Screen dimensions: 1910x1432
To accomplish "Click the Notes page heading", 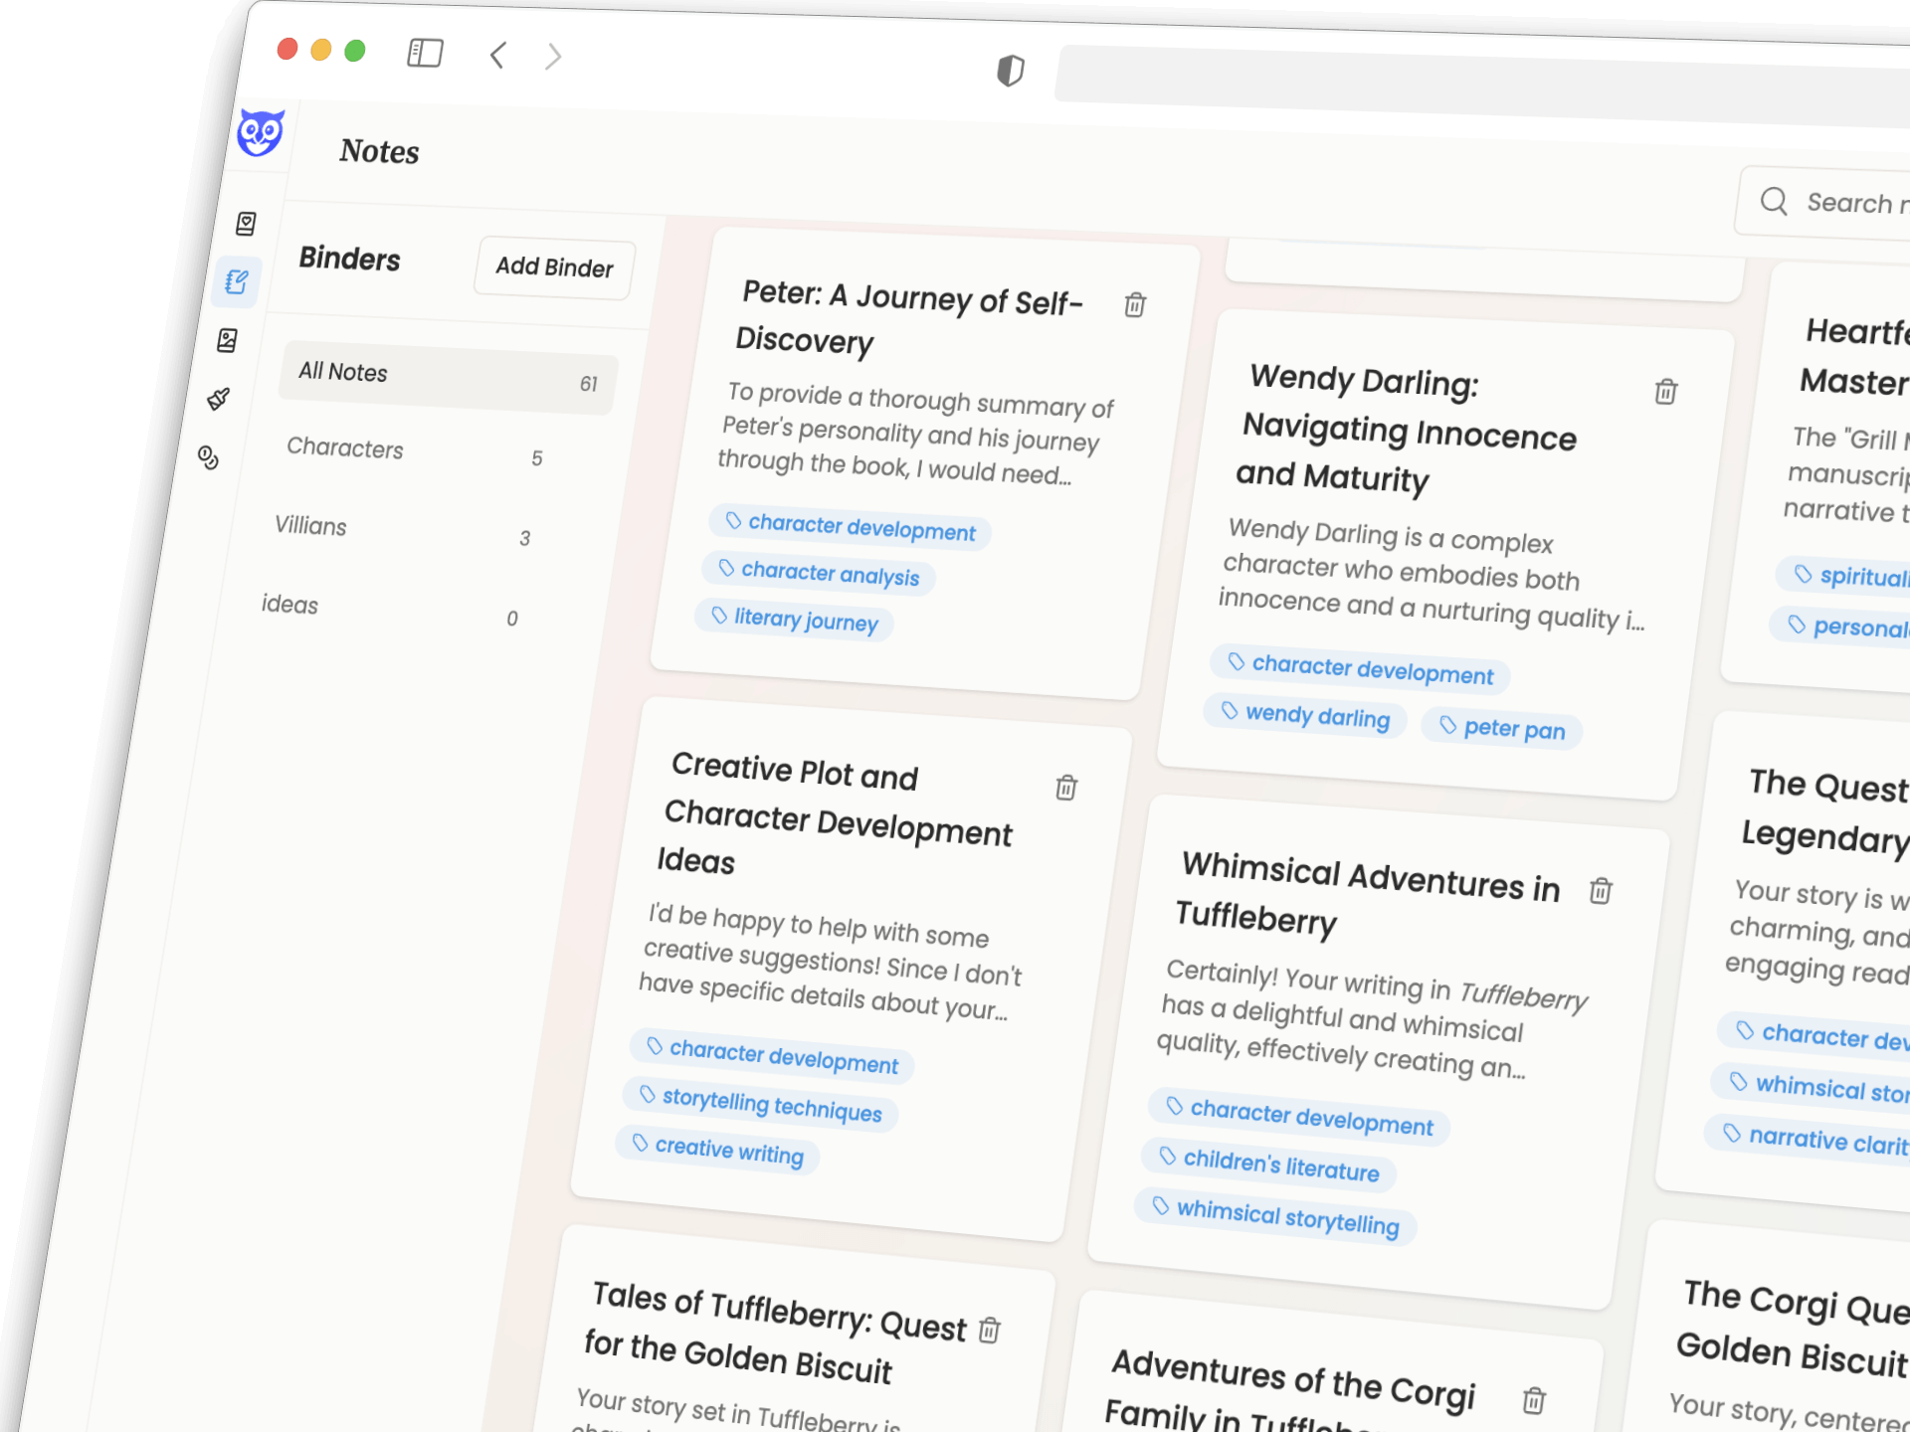I will tap(379, 151).
